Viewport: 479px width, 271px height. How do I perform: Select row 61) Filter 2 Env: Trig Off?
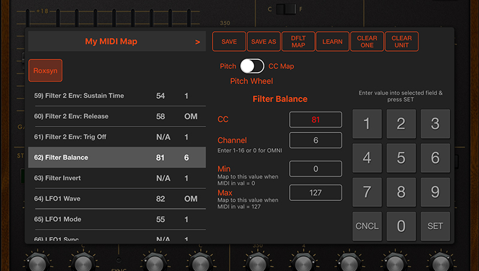click(x=117, y=137)
